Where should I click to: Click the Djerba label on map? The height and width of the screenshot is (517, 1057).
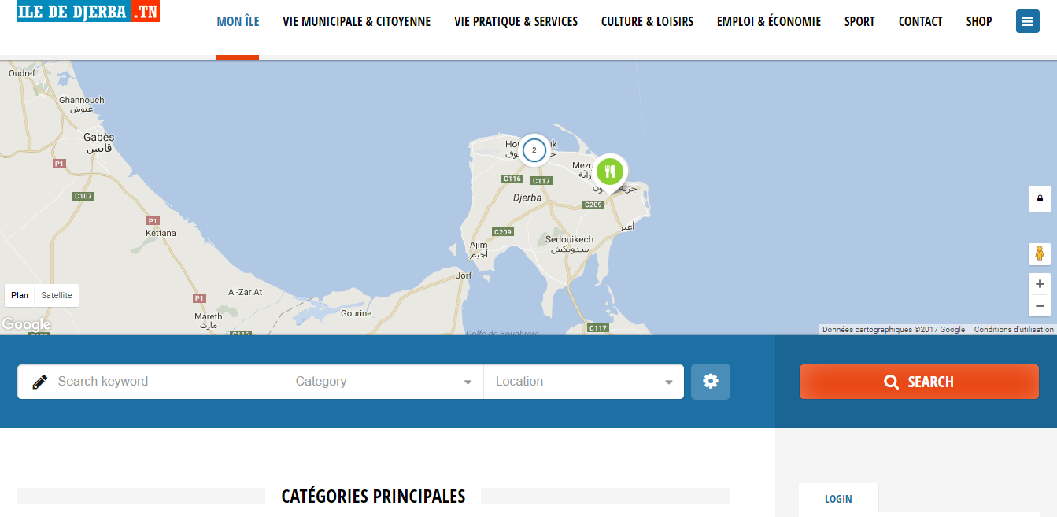(x=527, y=198)
